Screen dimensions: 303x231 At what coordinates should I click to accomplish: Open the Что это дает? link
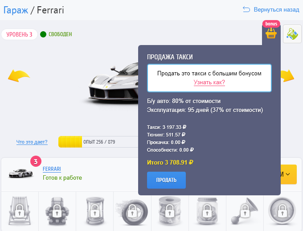32,142
